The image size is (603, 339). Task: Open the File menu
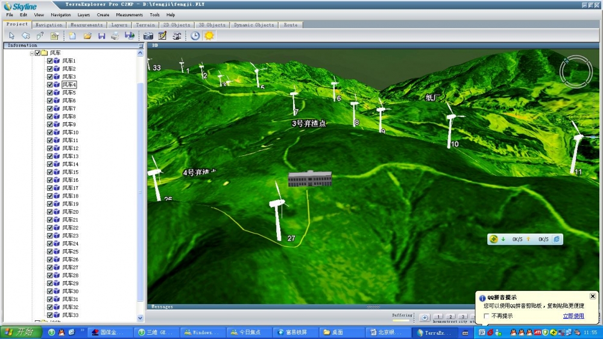10,14
